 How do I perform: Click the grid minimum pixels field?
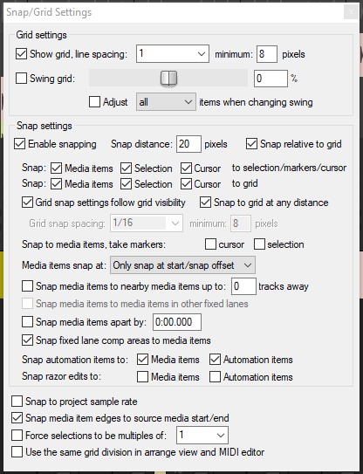[x=267, y=54]
